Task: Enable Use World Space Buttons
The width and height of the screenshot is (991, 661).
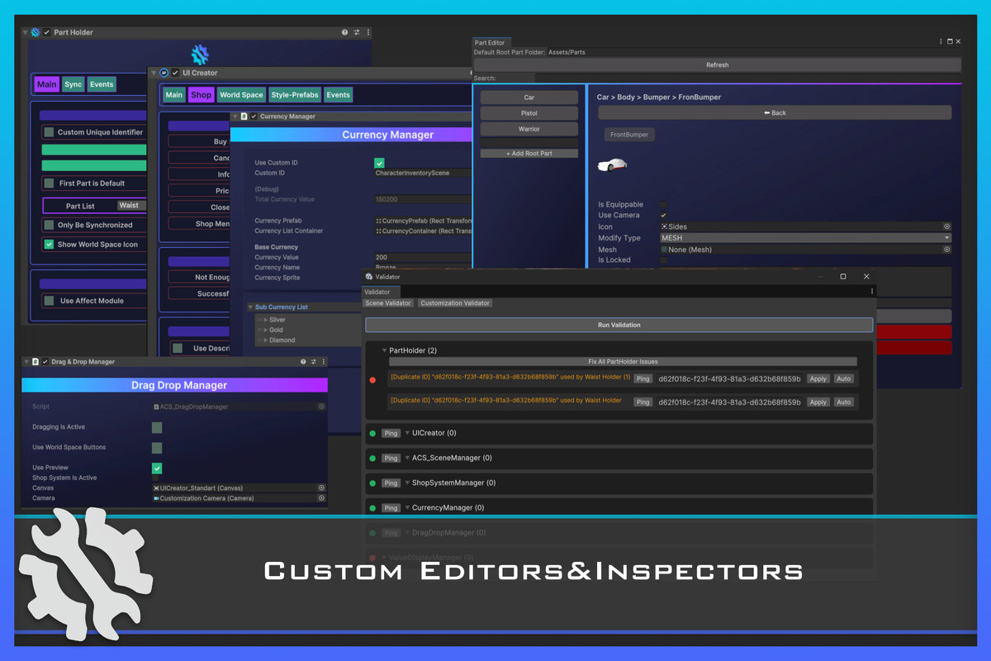Action: click(x=157, y=448)
